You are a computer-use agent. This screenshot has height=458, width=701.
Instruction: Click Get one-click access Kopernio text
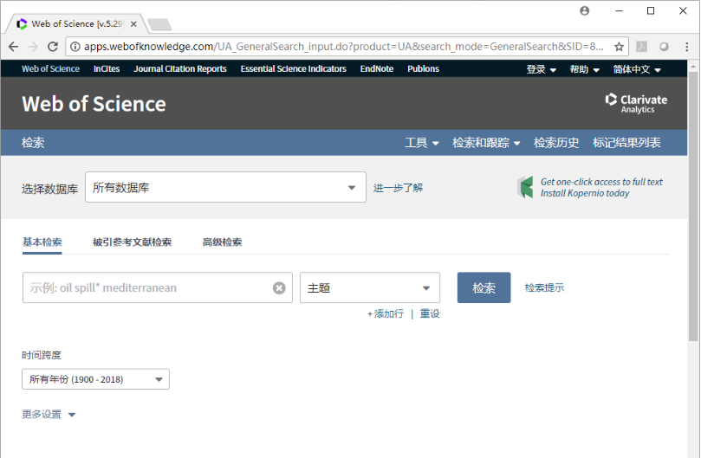click(x=601, y=187)
